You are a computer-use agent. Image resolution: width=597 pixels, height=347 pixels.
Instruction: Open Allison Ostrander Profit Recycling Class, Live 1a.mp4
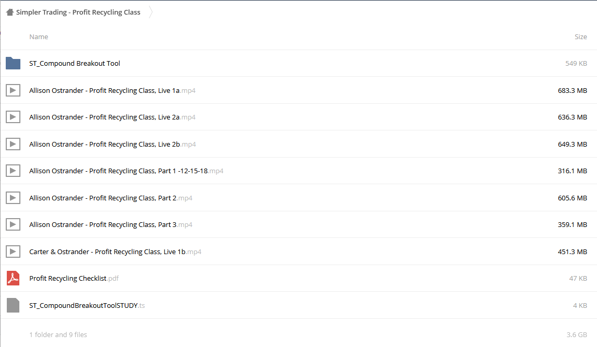point(112,90)
